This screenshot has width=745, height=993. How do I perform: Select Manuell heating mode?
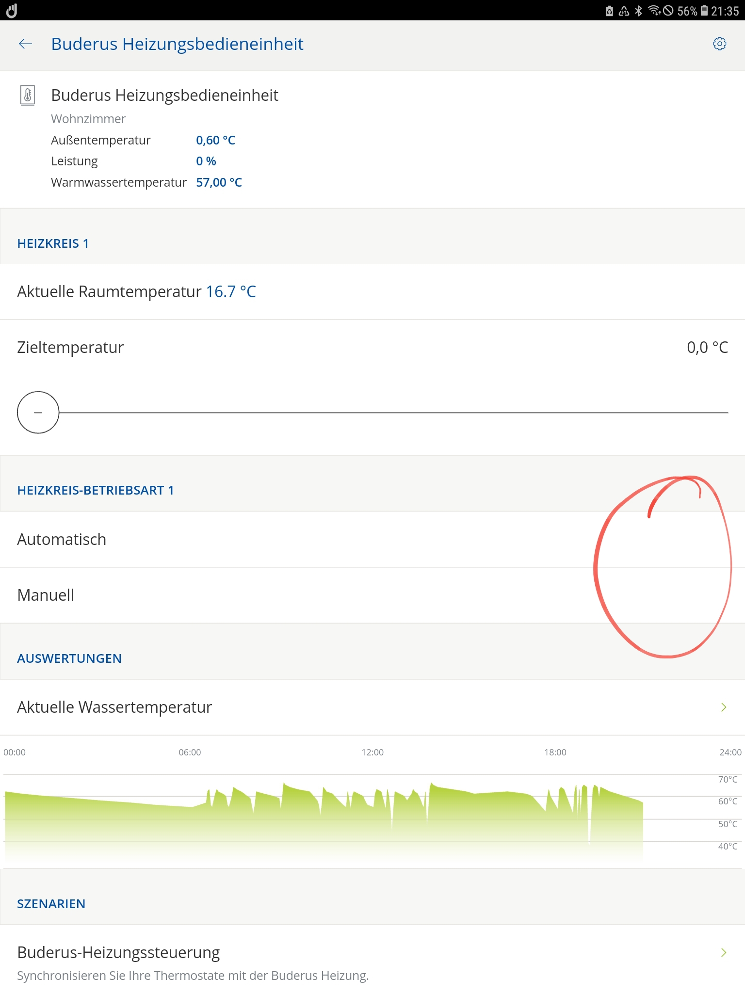(46, 595)
